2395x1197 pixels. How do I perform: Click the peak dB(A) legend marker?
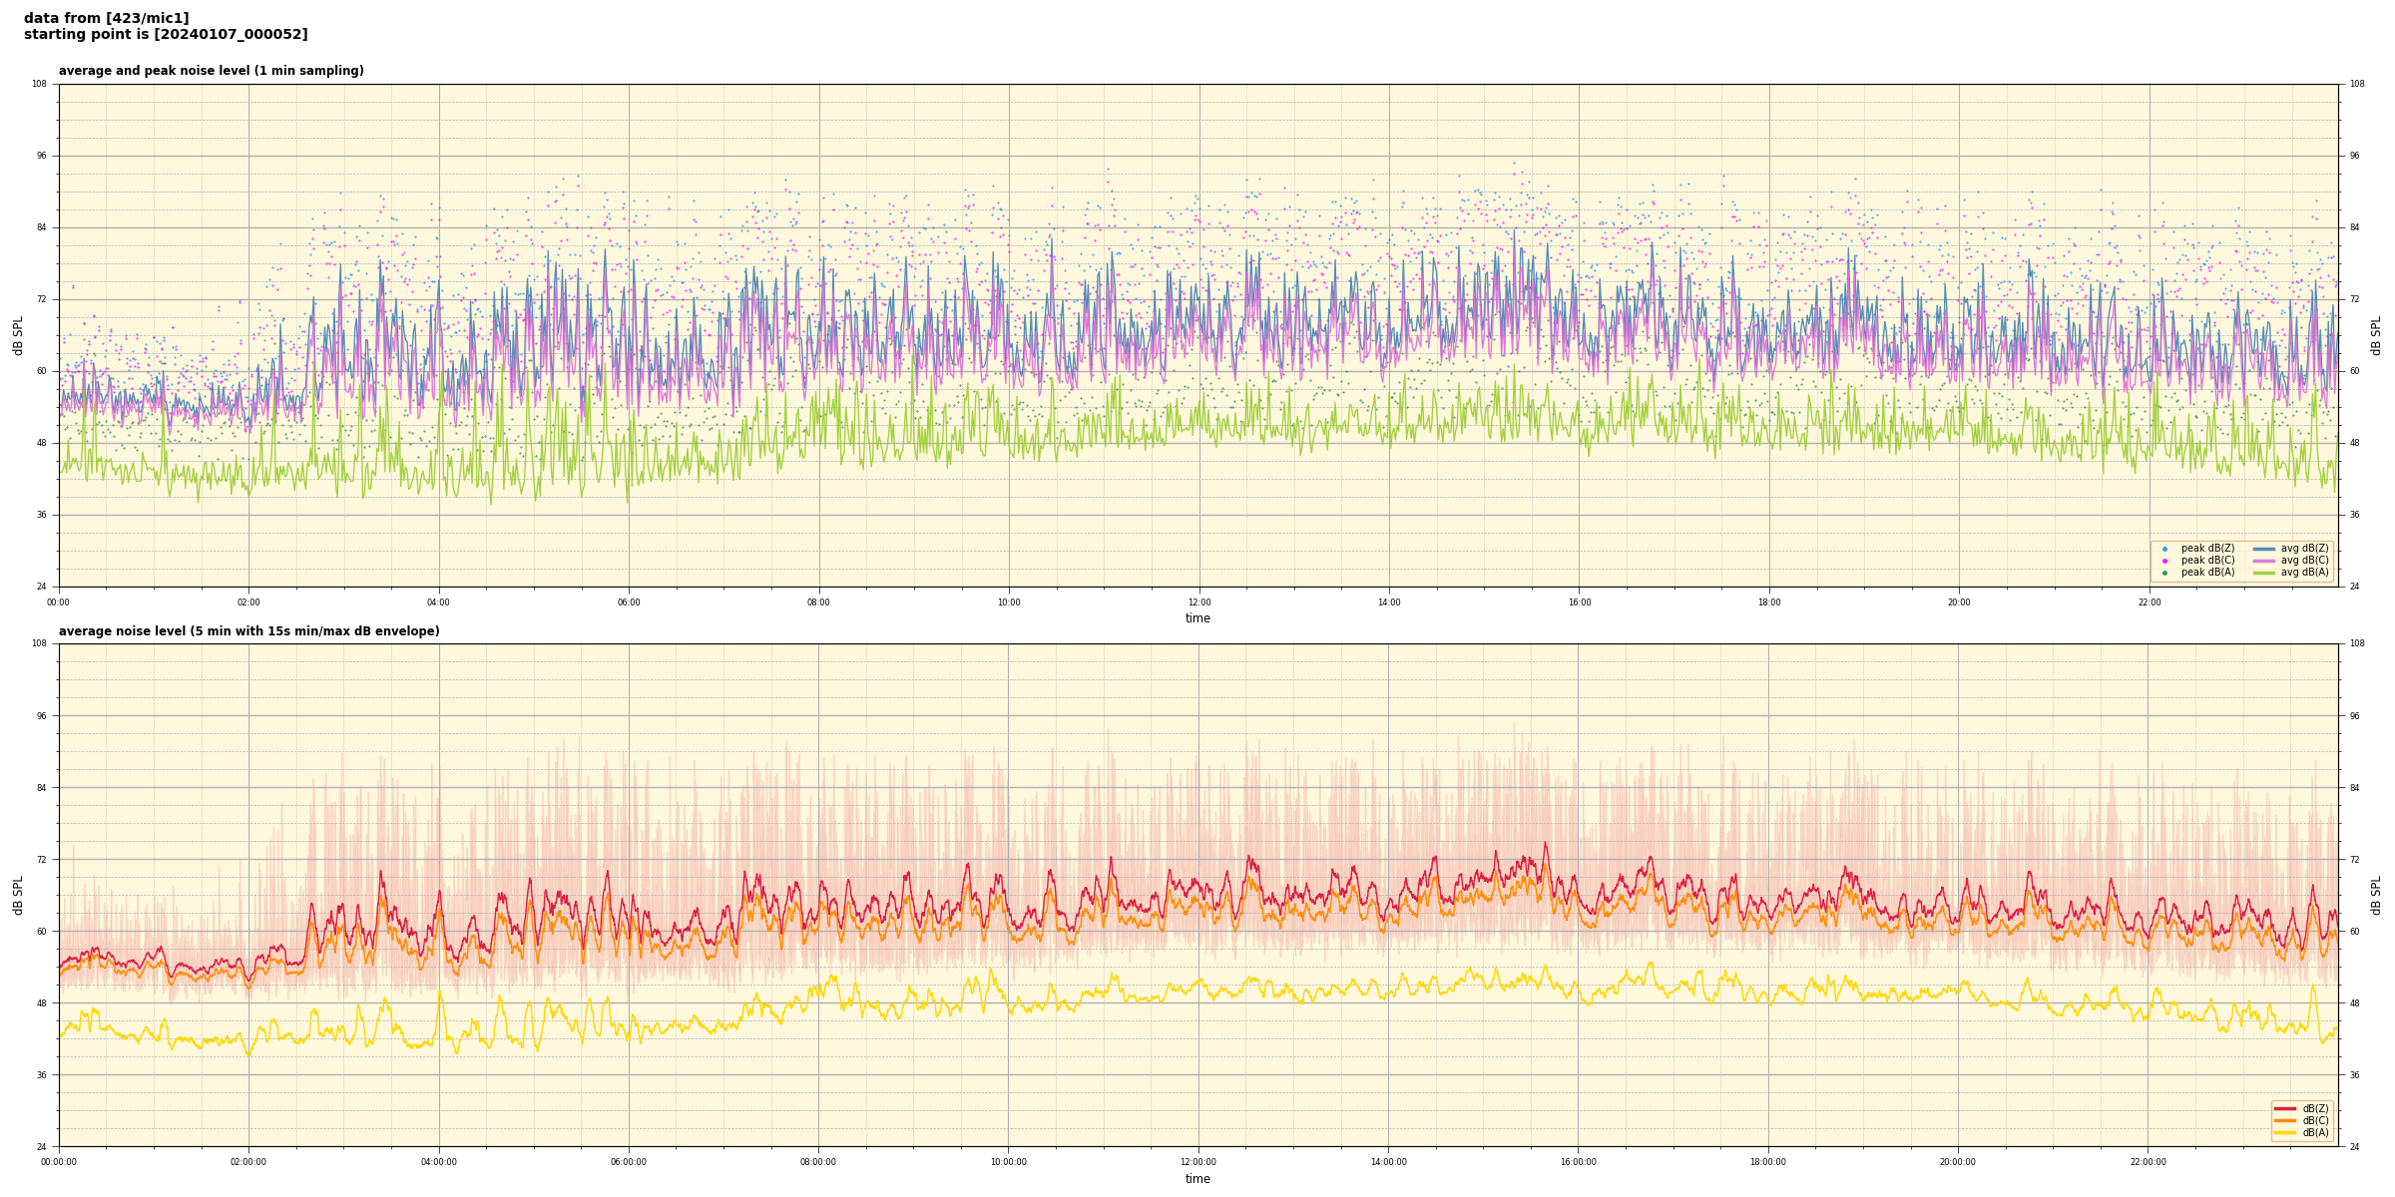click(2164, 573)
